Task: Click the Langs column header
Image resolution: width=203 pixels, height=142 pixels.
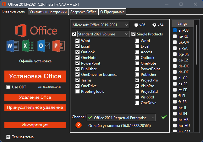Action: click(183, 24)
